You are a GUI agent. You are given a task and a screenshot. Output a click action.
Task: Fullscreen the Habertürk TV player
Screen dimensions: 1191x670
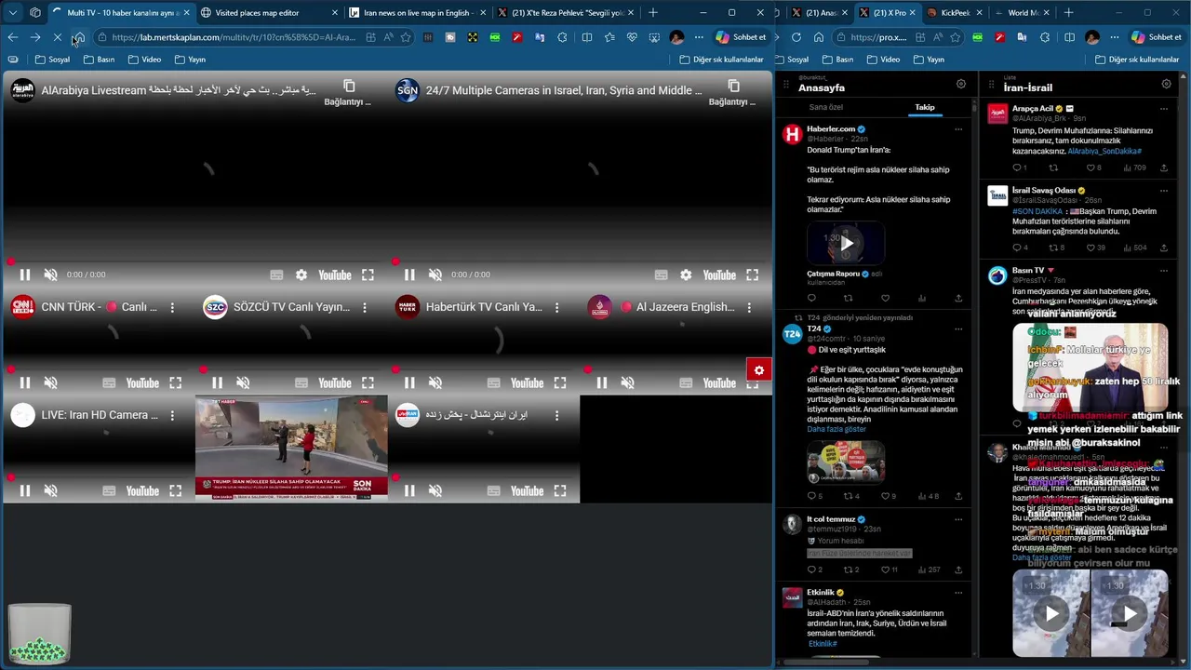click(x=559, y=382)
